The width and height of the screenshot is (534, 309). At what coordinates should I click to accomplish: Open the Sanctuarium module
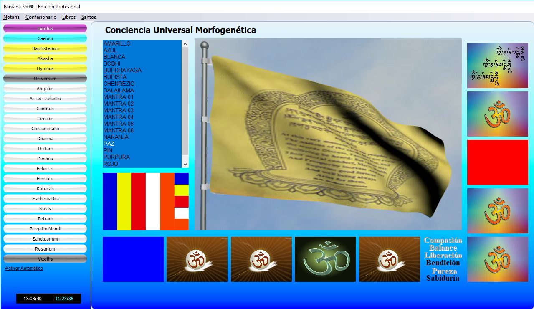click(x=45, y=239)
